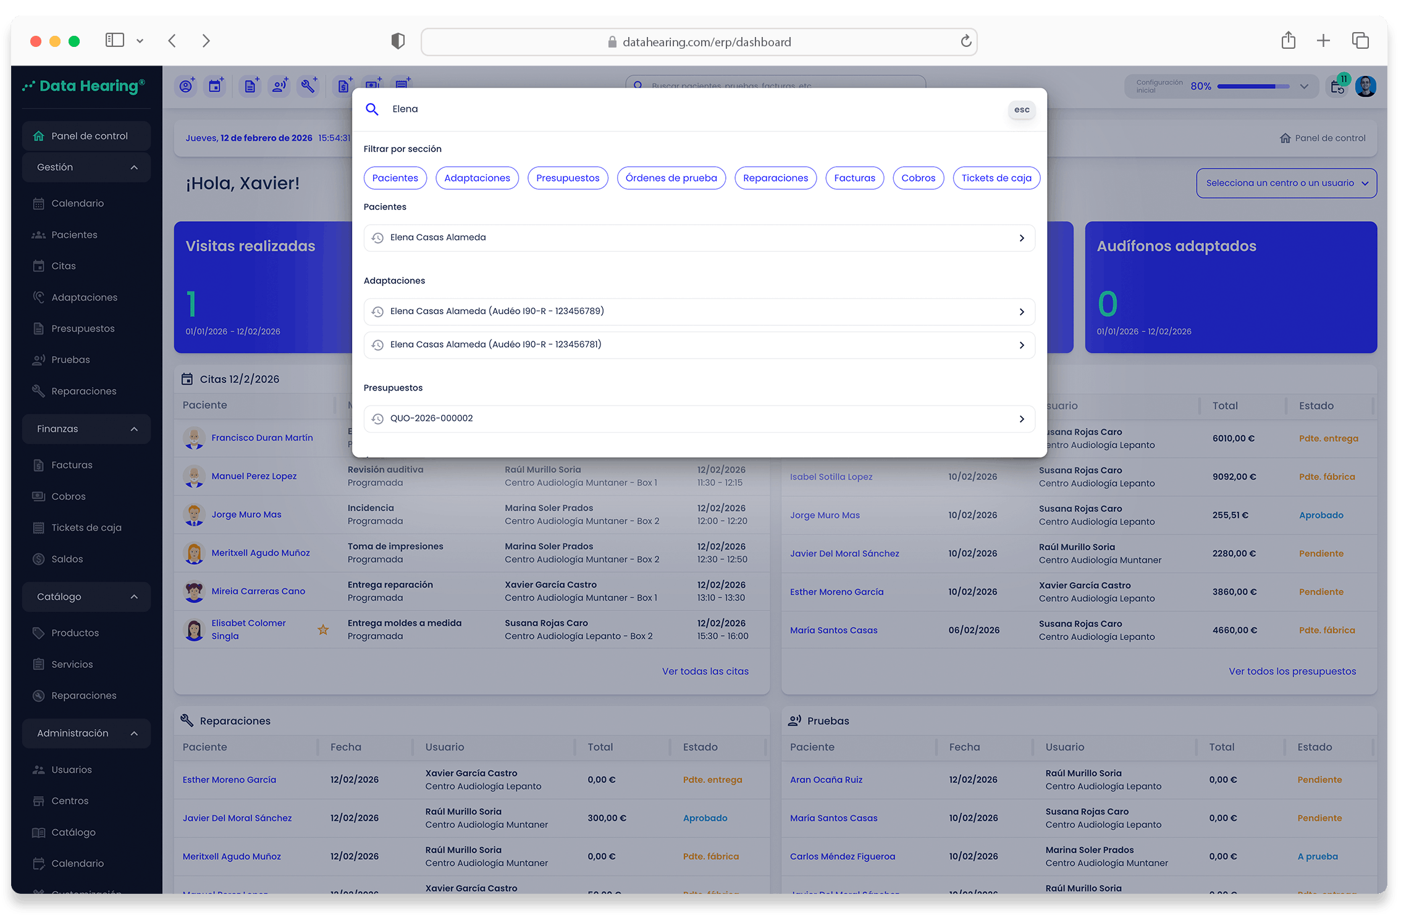Click 'Ver todos los presupuestos' link
The width and height of the screenshot is (1401, 921).
(1292, 671)
